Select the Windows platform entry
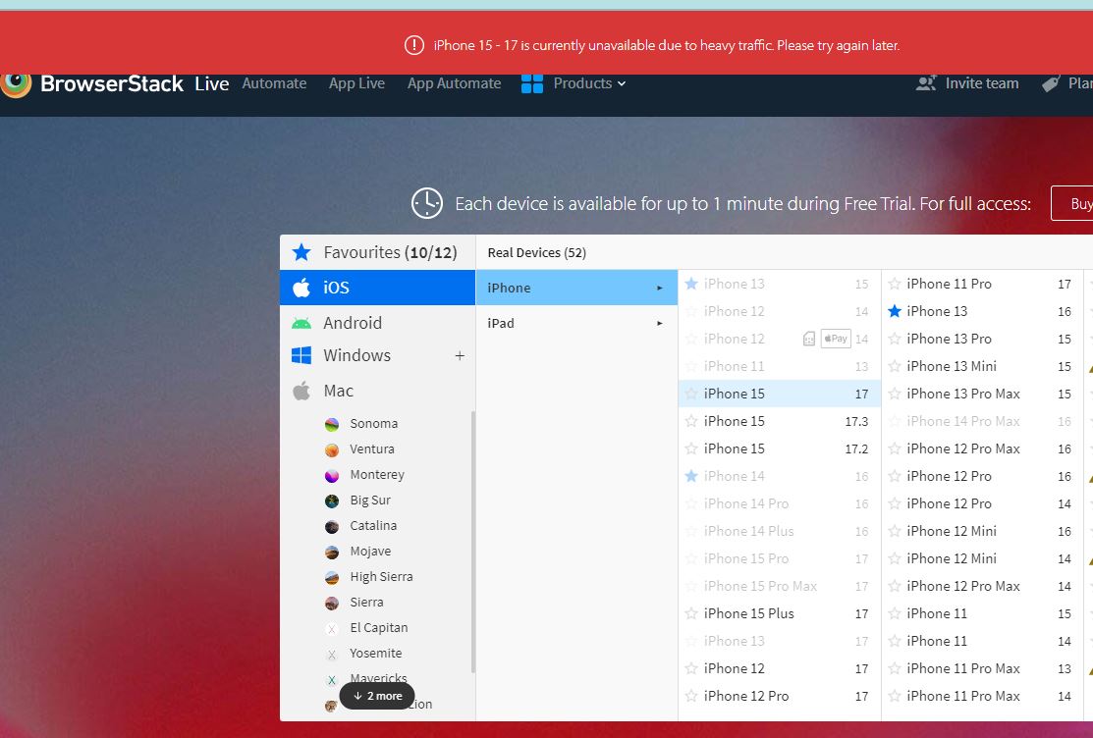The image size is (1093, 738). (377, 355)
